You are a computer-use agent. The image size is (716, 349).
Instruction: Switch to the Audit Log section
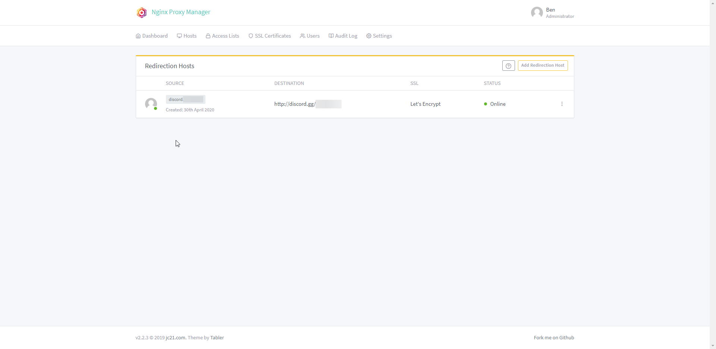point(346,35)
